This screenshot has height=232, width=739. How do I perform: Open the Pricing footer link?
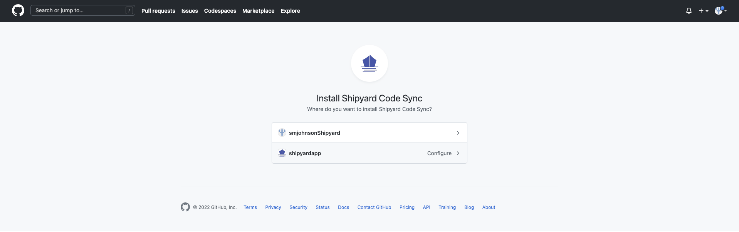point(407,207)
